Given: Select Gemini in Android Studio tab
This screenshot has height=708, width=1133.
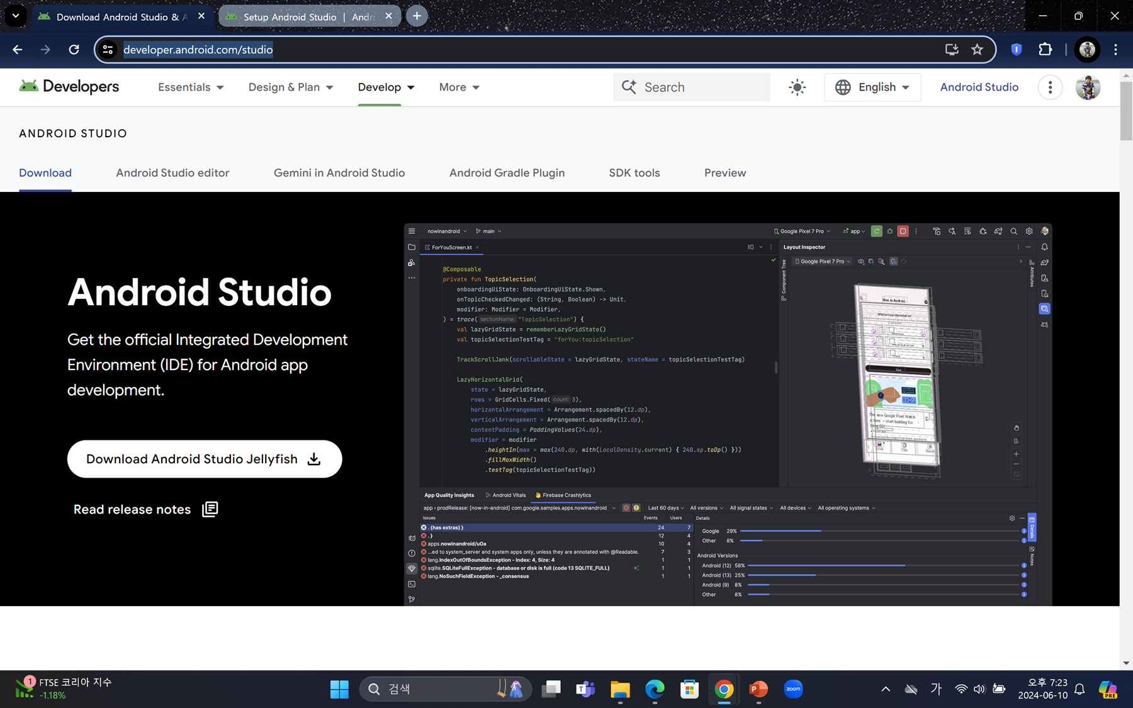Looking at the screenshot, I should [x=339, y=173].
